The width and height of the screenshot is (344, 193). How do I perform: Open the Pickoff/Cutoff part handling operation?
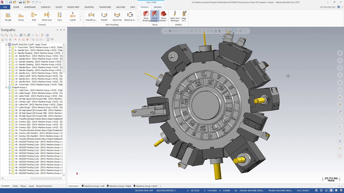click(x=91, y=17)
